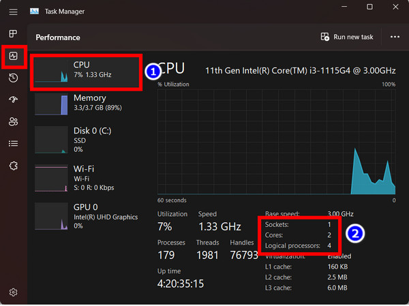The height and width of the screenshot is (306, 409).
Task: Close the Task Manager window
Action: (x=395, y=7)
